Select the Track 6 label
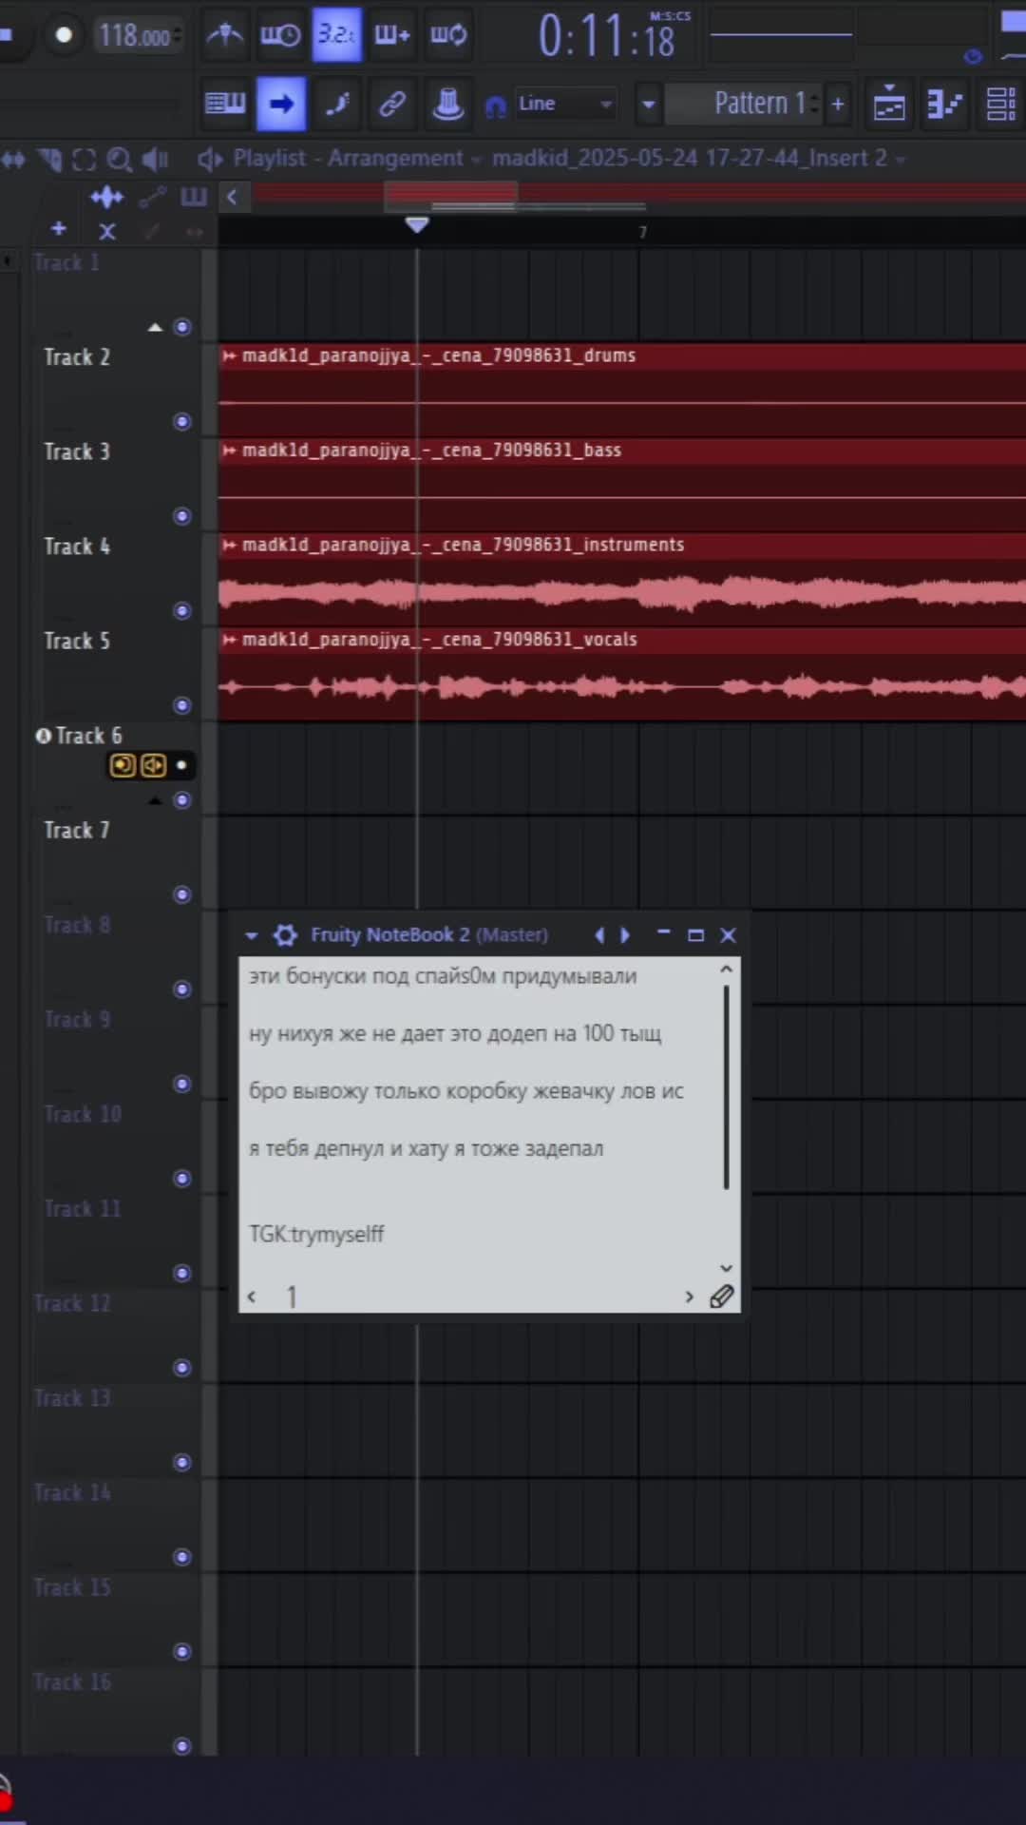The height and width of the screenshot is (1825, 1026). click(88, 736)
